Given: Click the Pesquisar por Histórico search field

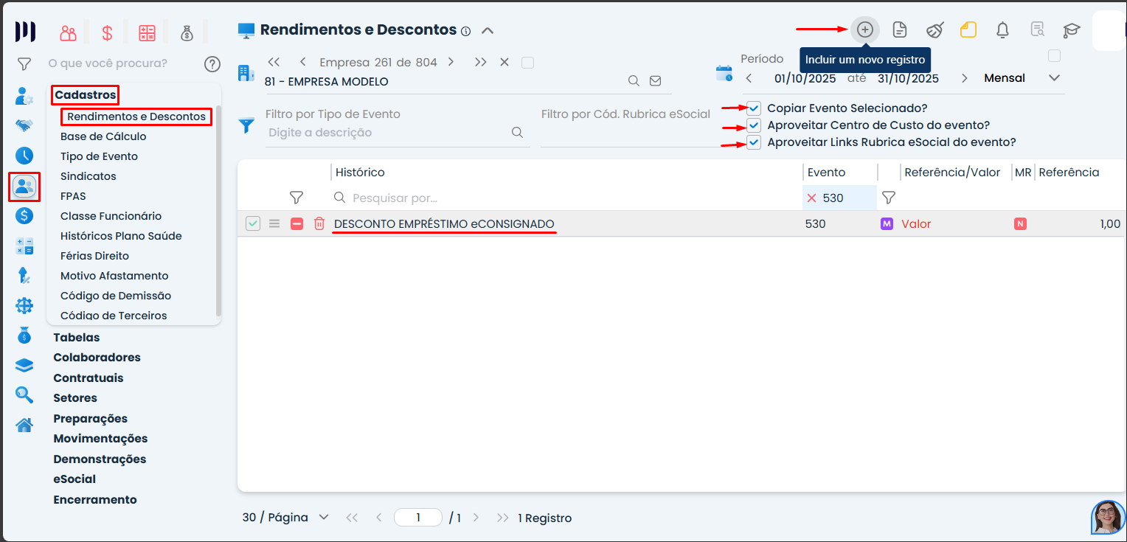Looking at the screenshot, I should [564, 198].
